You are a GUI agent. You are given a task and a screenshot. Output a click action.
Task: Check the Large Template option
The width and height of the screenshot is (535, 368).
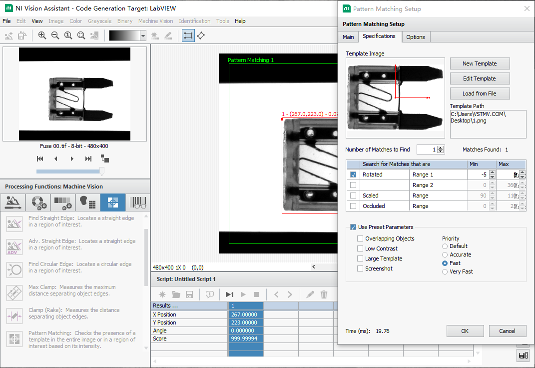tap(360, 258)
